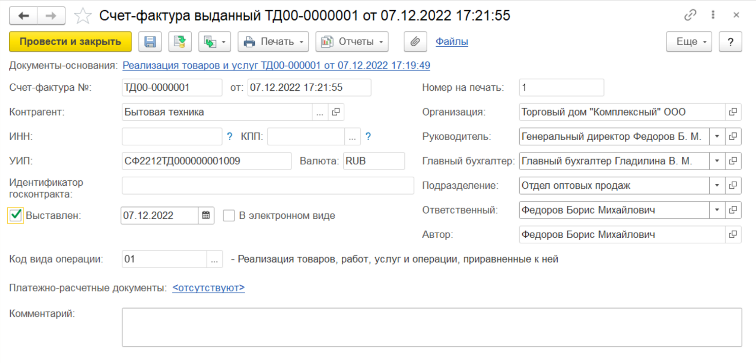The image size is (756, 363).
Task: Open the Отчеты menu
Action: pos(352,42)
